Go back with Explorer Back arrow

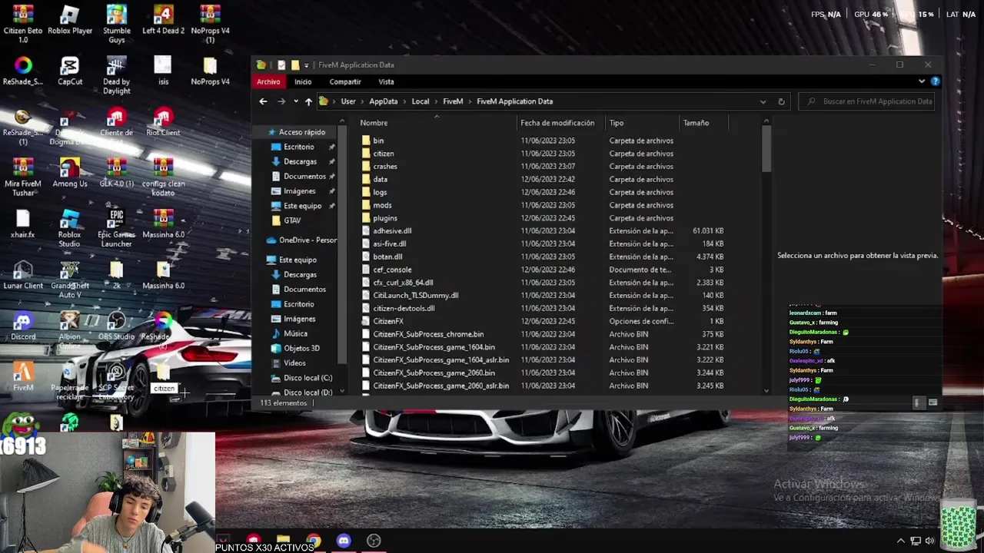pos(263,101)
